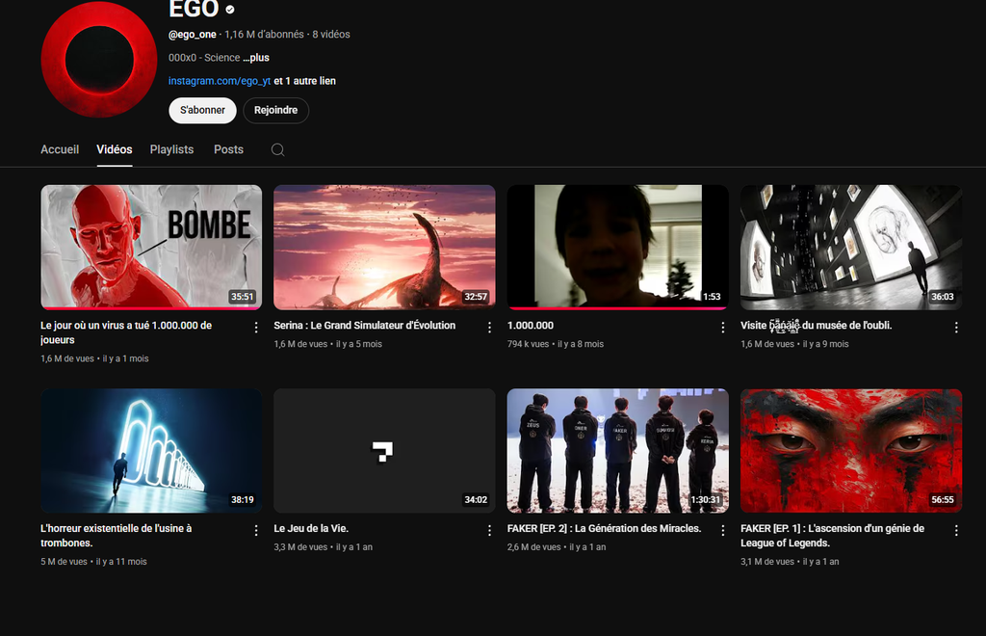Open the BOMBE virus video thumbnail
The height and width of the screenshot is (636, 986).
[x=151, y=248]
